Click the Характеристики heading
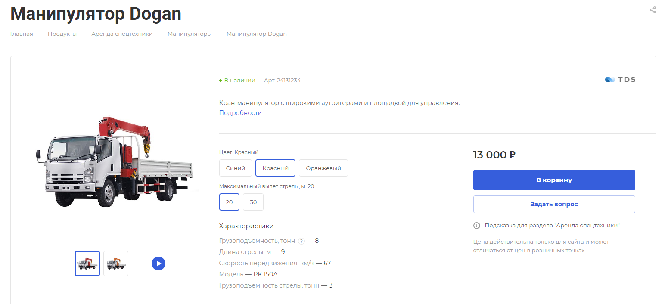Image resolution: width=668 pixels, height=304 pixels. point(246,226)
